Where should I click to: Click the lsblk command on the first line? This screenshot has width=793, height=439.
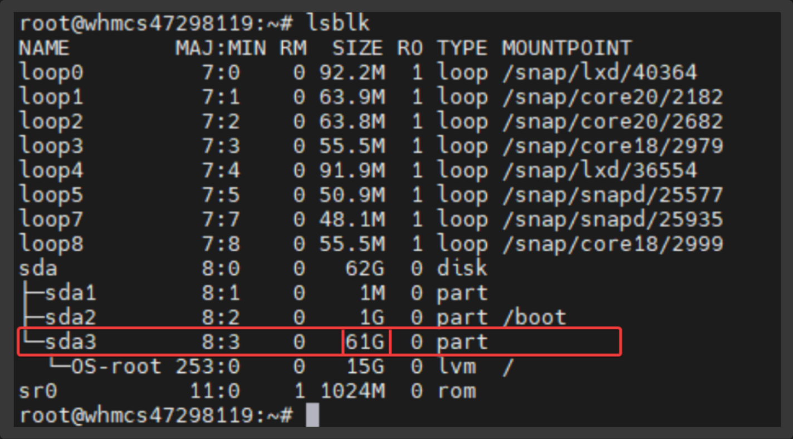pyautogui.click(x=338, y=24)
